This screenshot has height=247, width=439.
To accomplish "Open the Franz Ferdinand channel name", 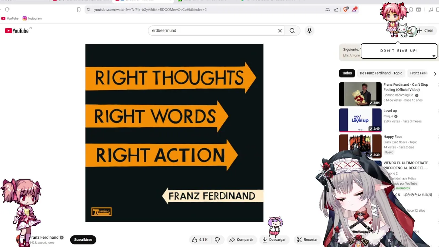I will (x=44, y=237).
